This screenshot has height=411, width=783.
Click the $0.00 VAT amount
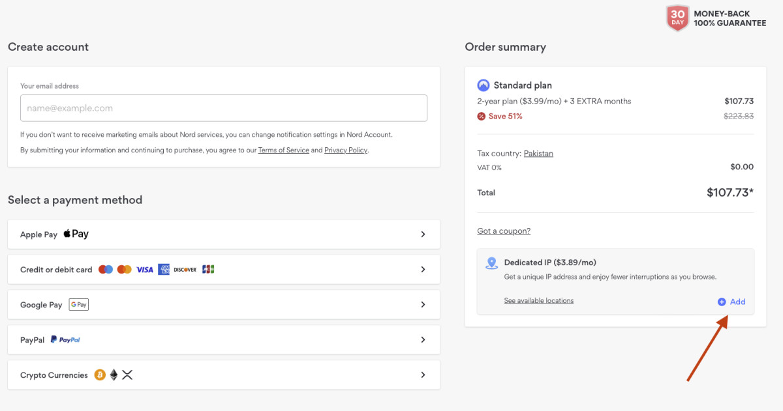pyautogui.click(x=742, y=167)
